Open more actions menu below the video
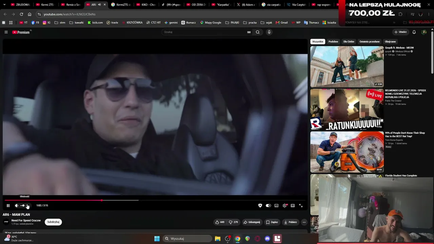The width and height of the screenshot is (434, 244). click(x=304, y=222)
